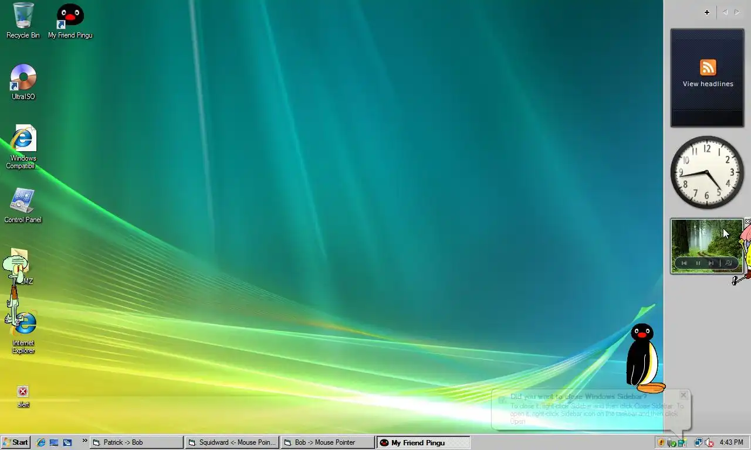This screenshot has height=450, width=751.
Task: Close the Windows Sidebar balloon tip
Action: (683, 395)
